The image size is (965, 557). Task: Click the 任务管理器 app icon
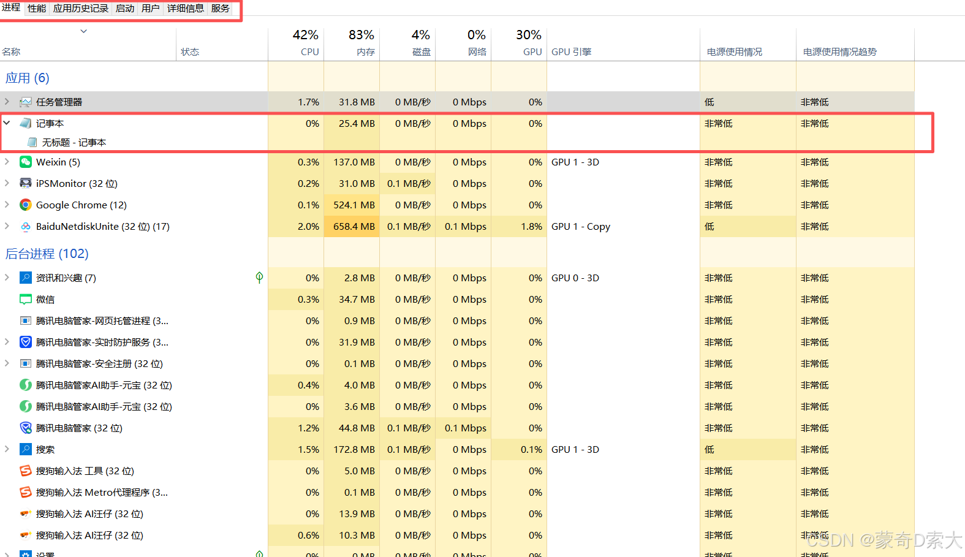click(x=26, y=102)
